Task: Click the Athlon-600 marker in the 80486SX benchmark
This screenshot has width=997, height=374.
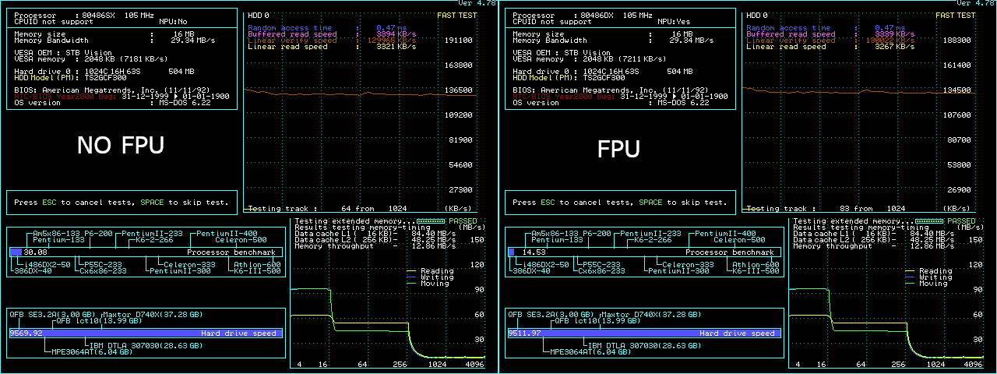Action: 256,265
